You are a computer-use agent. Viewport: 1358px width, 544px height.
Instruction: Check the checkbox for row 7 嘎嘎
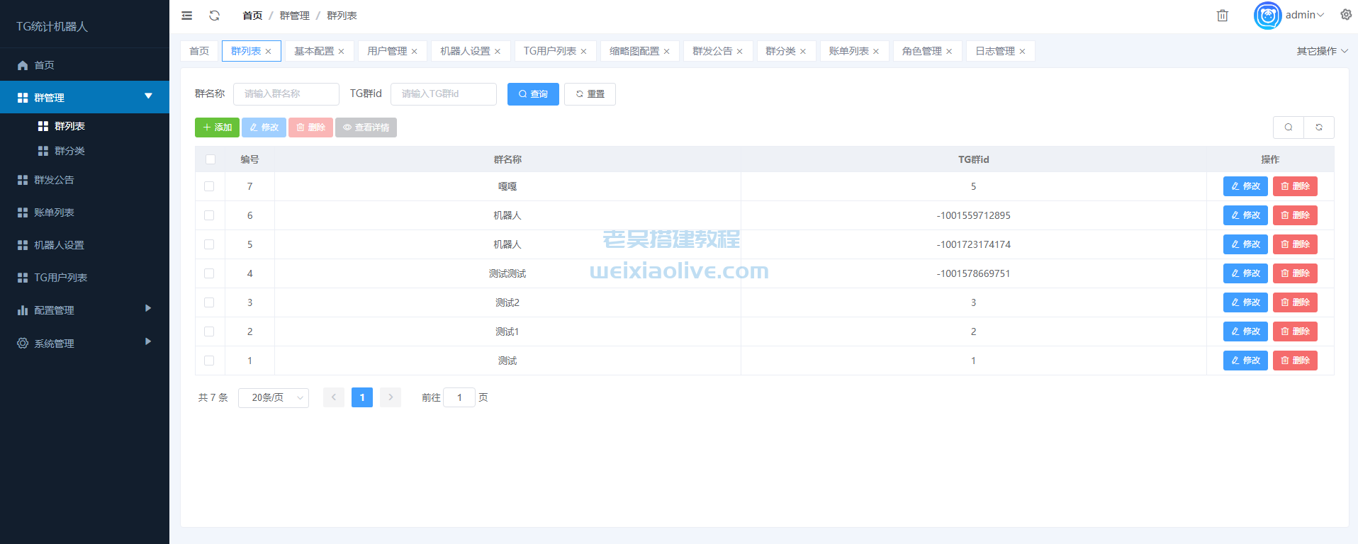pyautogui.click(x=209, y=186)
